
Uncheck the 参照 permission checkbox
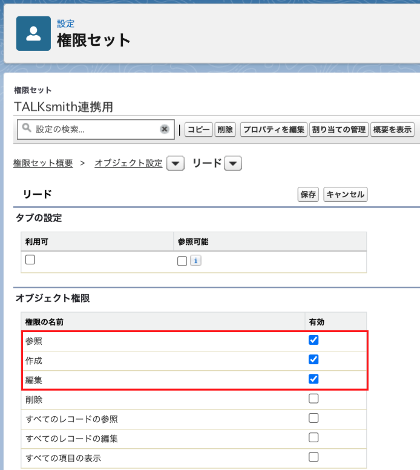(x=313, y=340)
